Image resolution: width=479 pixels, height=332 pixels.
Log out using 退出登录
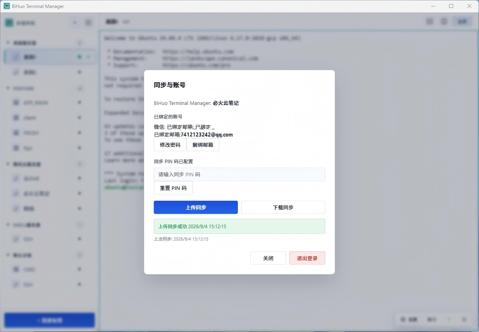tap(307, 258)
